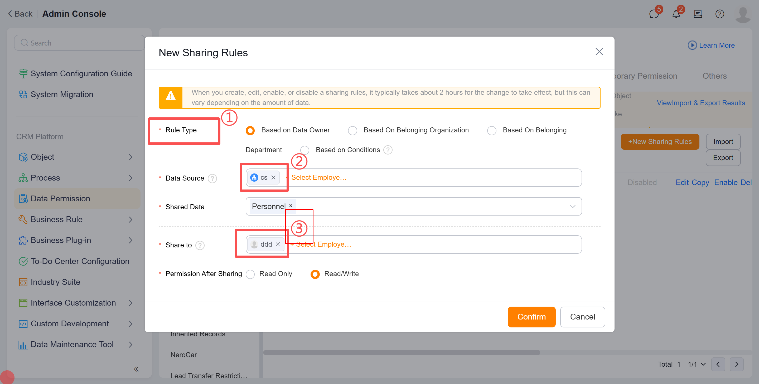Click the Data Maintenance Tool icon
This screenshot has height=384, width=759.
coord(23,344)
